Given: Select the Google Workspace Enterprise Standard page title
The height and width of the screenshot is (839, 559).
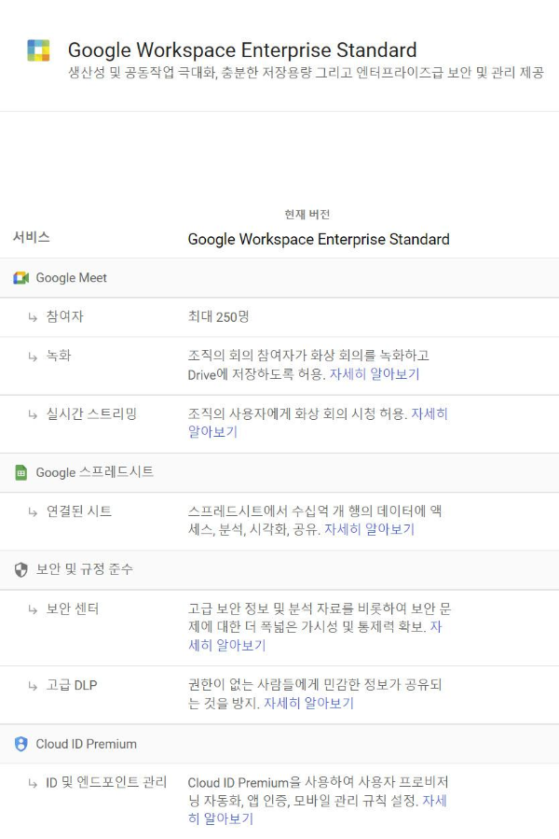Looking at the screenshot, I should 242,50.
